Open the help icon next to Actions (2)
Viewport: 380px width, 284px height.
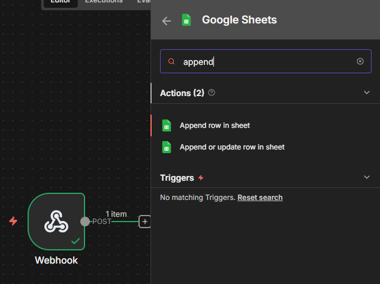[x=212, y=93]
